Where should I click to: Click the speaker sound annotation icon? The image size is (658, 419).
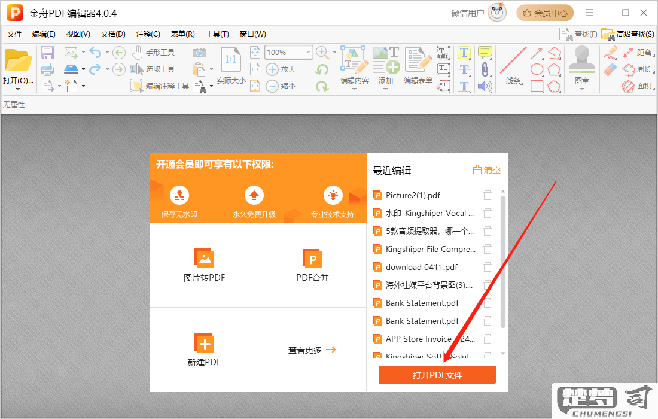pos(485,86)
